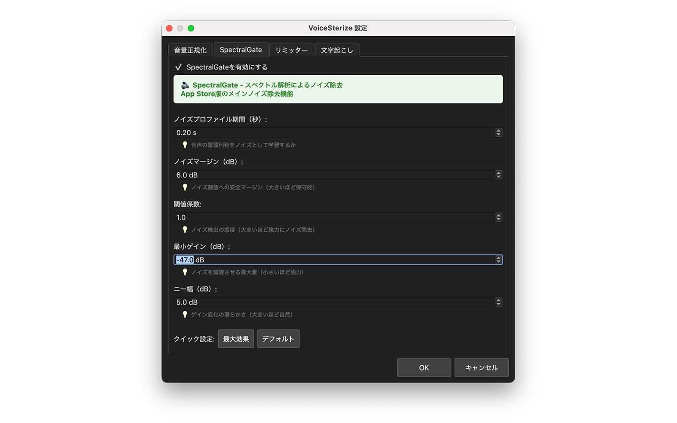Click the ノイズマージン stepper arrows

[498, 175]
